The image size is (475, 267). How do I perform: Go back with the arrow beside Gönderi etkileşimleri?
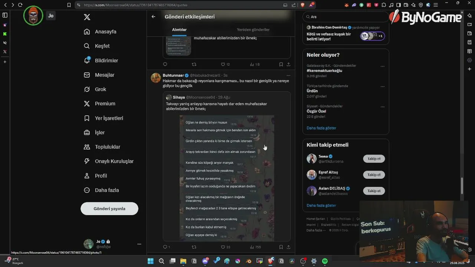(153, 17)
